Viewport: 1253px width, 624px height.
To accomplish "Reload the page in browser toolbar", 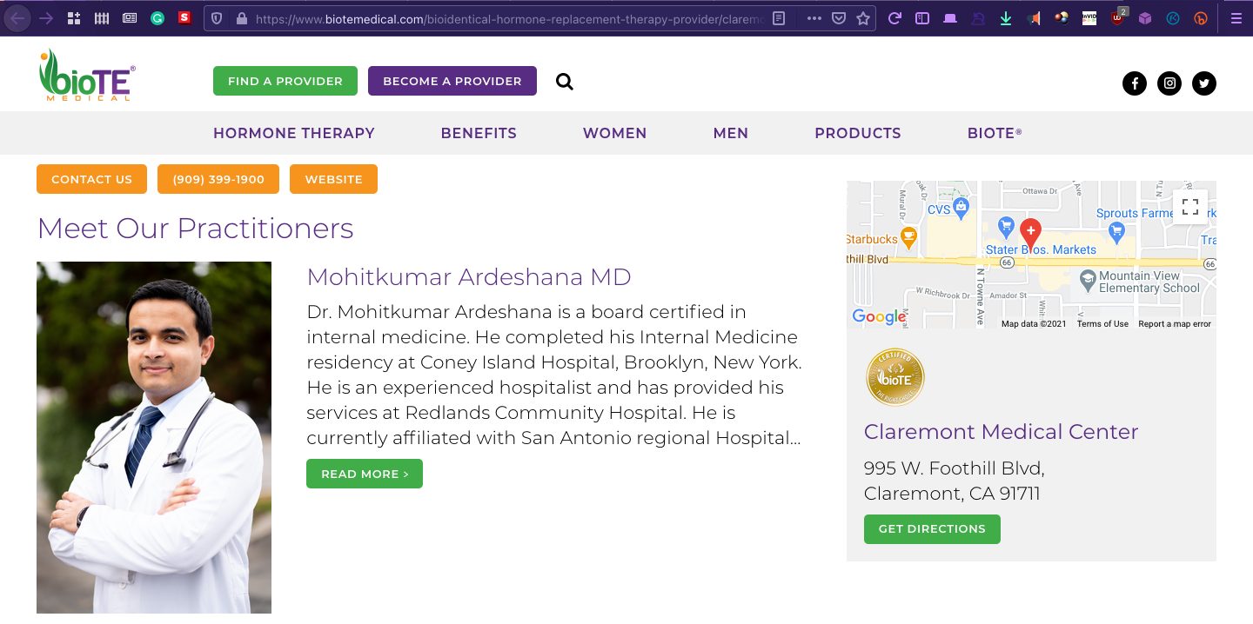I will pos(895,18).
